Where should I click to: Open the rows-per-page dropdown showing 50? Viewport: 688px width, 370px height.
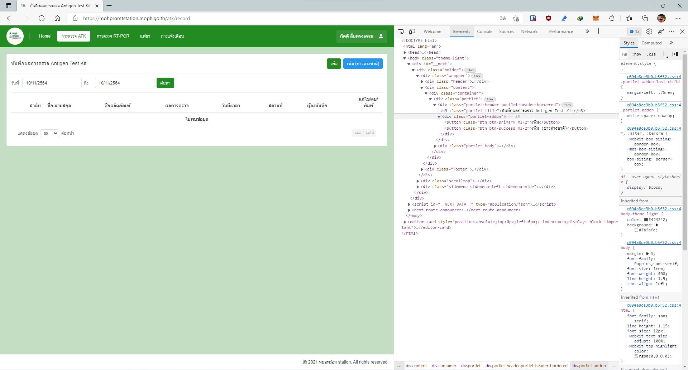49,133
